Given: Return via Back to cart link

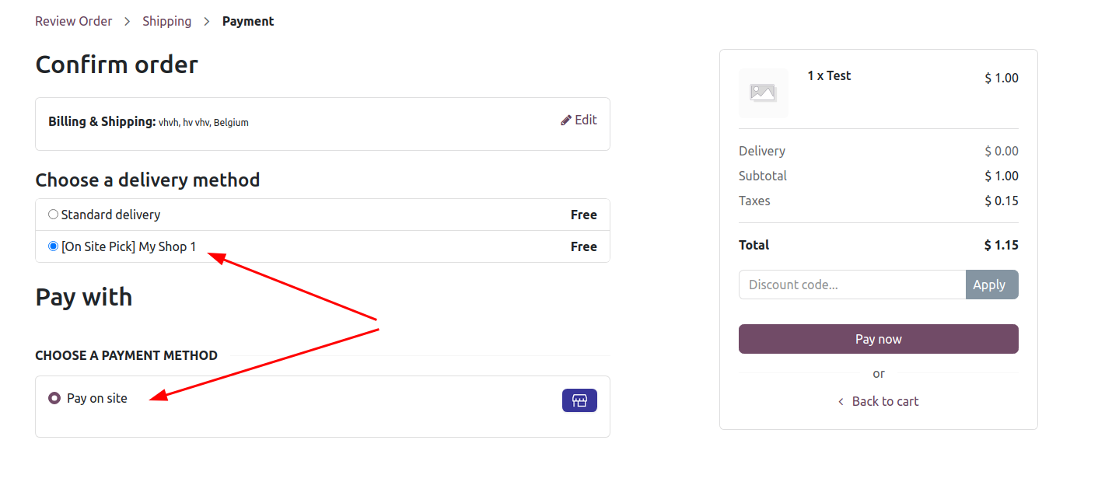Looking at the screenshot, I should 885,402.
